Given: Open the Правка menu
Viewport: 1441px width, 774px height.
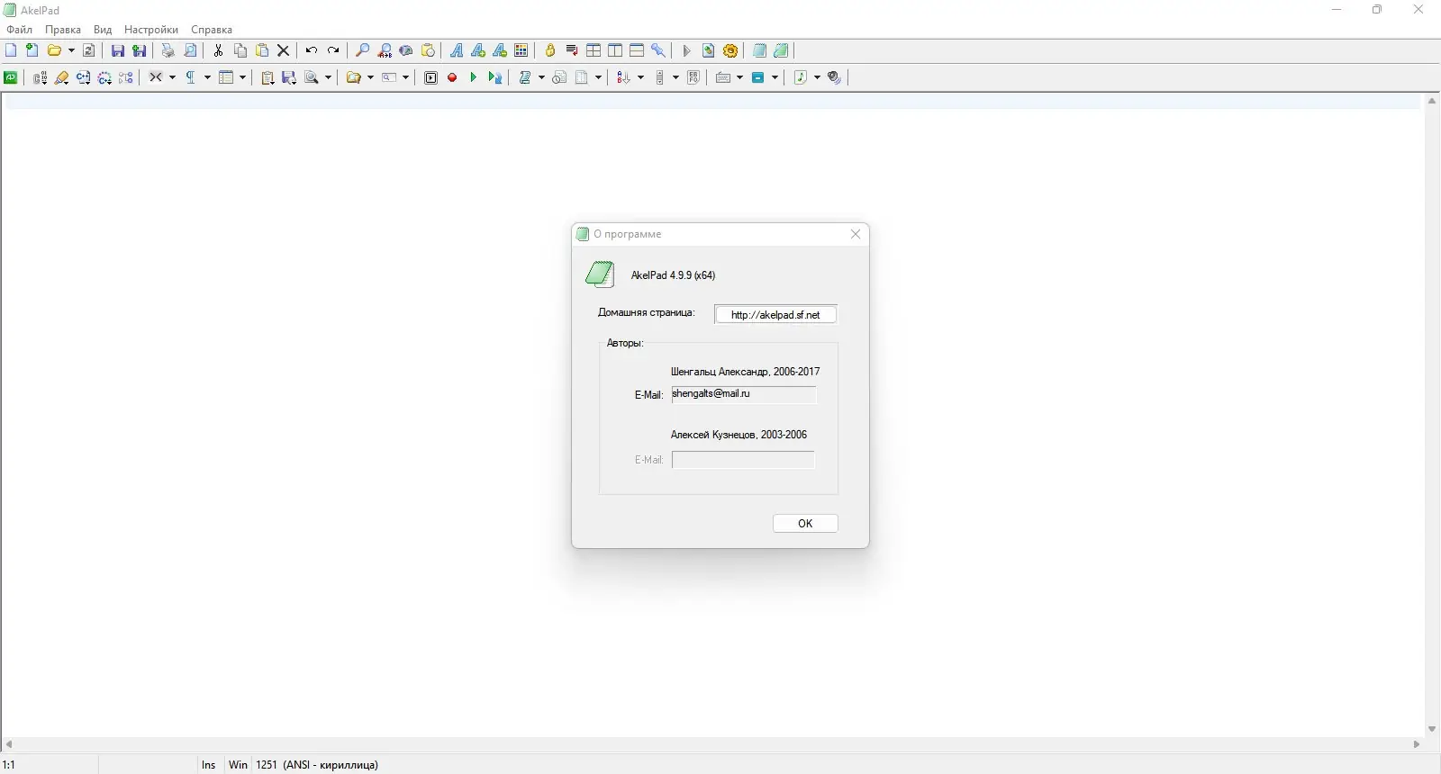Looking at the screenshot, I should [63, 30].
